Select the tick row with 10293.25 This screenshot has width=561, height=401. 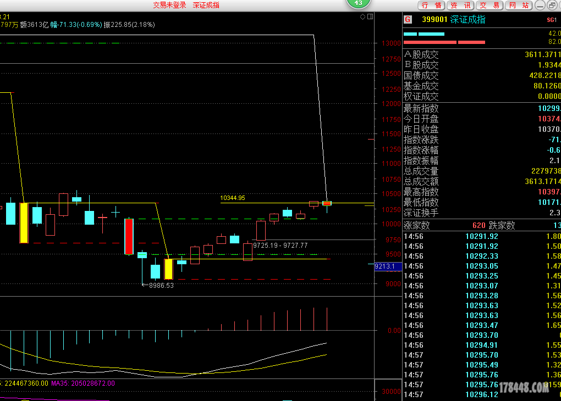(482, 276)
